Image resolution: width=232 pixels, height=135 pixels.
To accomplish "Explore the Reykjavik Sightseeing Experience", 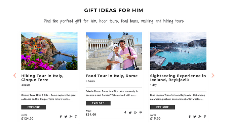I will coord(162,107).
